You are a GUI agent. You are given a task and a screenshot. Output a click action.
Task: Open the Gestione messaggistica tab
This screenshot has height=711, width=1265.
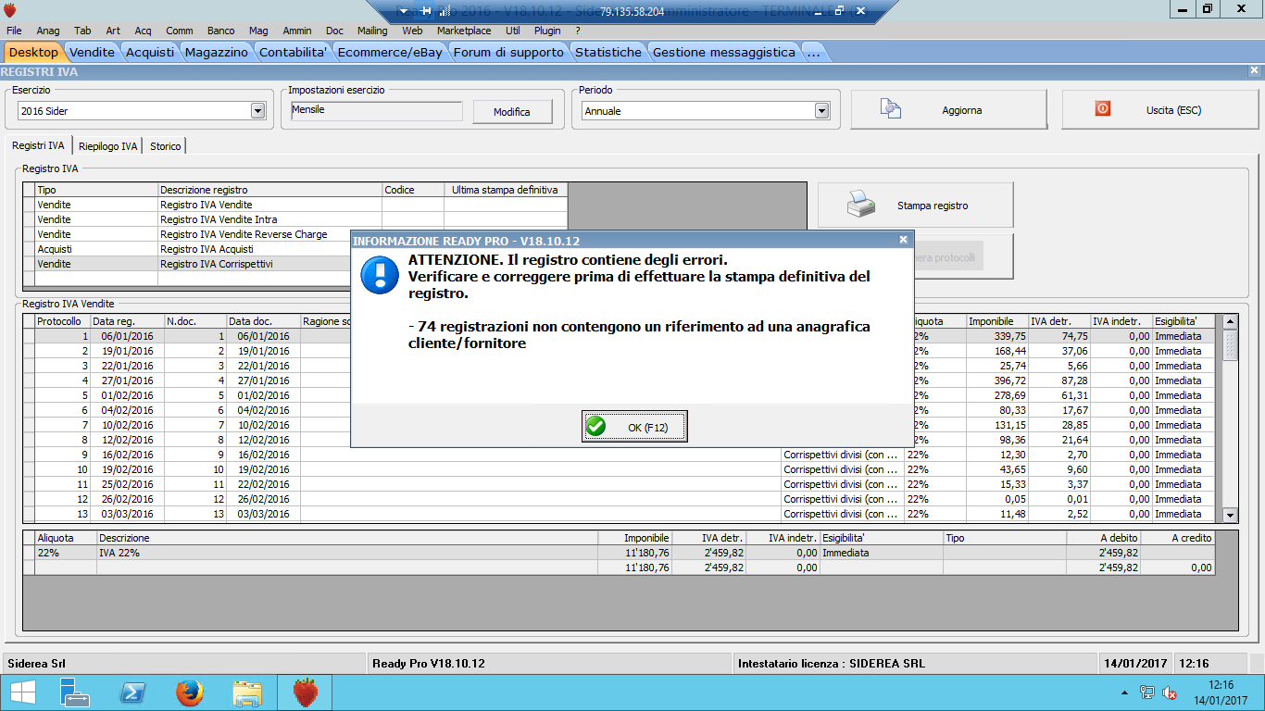(724, 52)
